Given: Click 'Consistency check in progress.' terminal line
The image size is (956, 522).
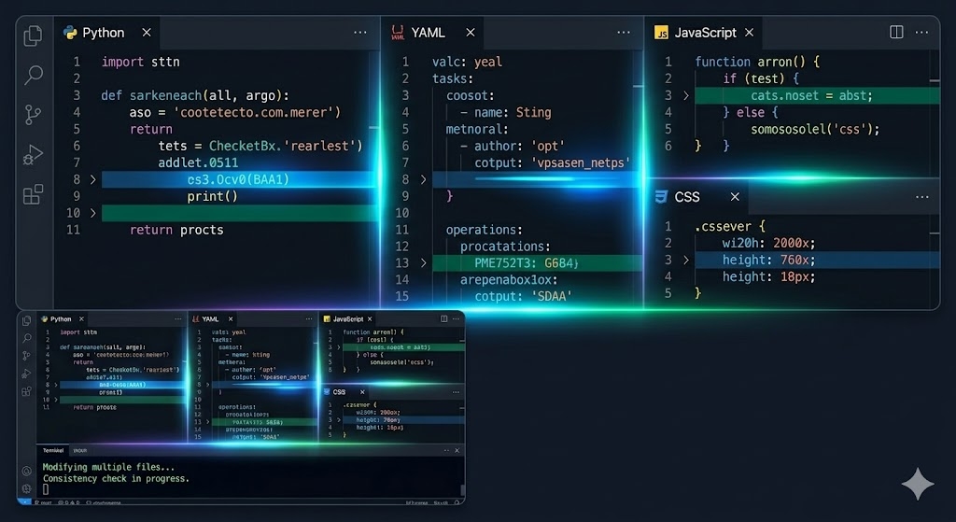Looking at the screenshot, I should point(116,479).
